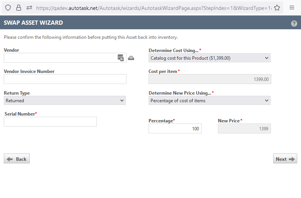
Task: Click the Cost per item field
Action: [x=210, y=79]
